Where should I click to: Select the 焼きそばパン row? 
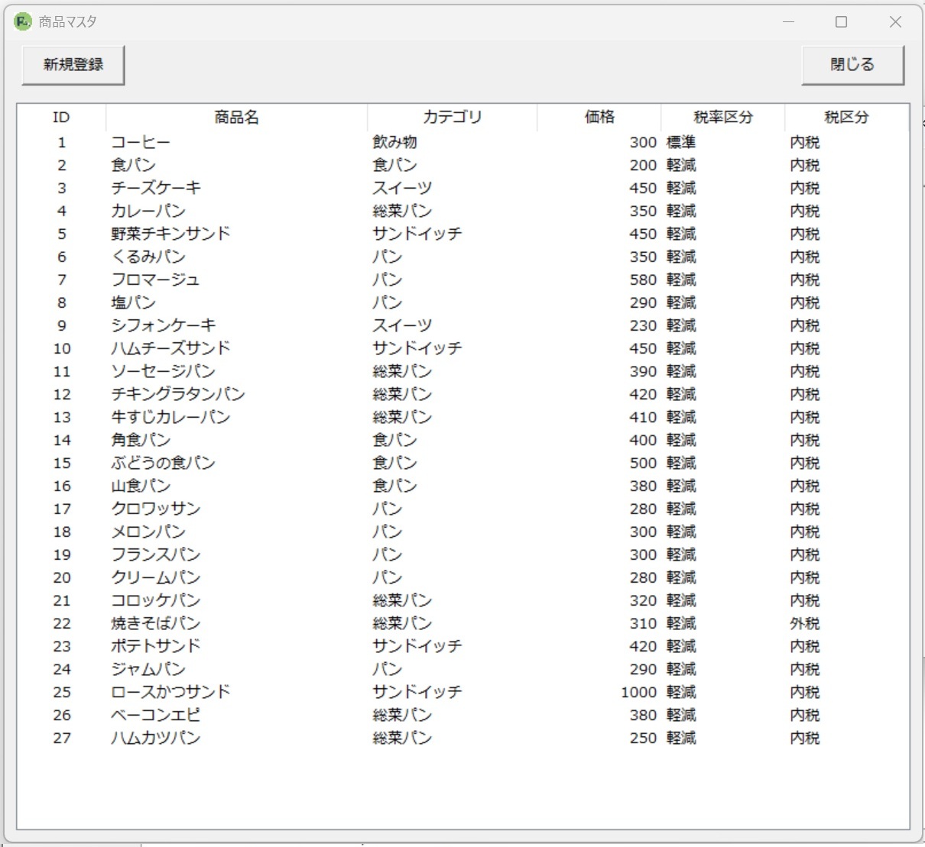156,624
